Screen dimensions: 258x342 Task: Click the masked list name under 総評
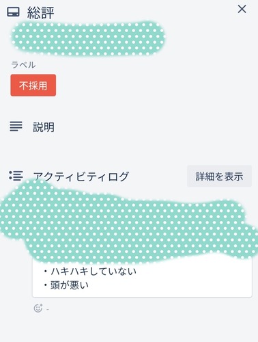coord(88,38)
